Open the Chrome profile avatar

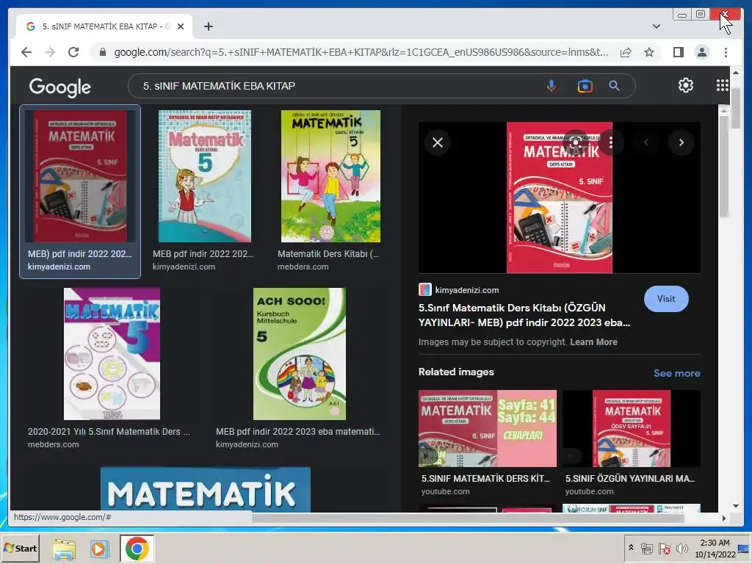click(701, 52)
